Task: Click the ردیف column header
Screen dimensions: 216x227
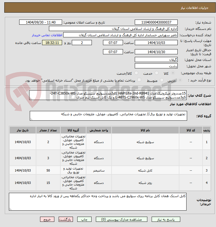Action: pos(207,130)
